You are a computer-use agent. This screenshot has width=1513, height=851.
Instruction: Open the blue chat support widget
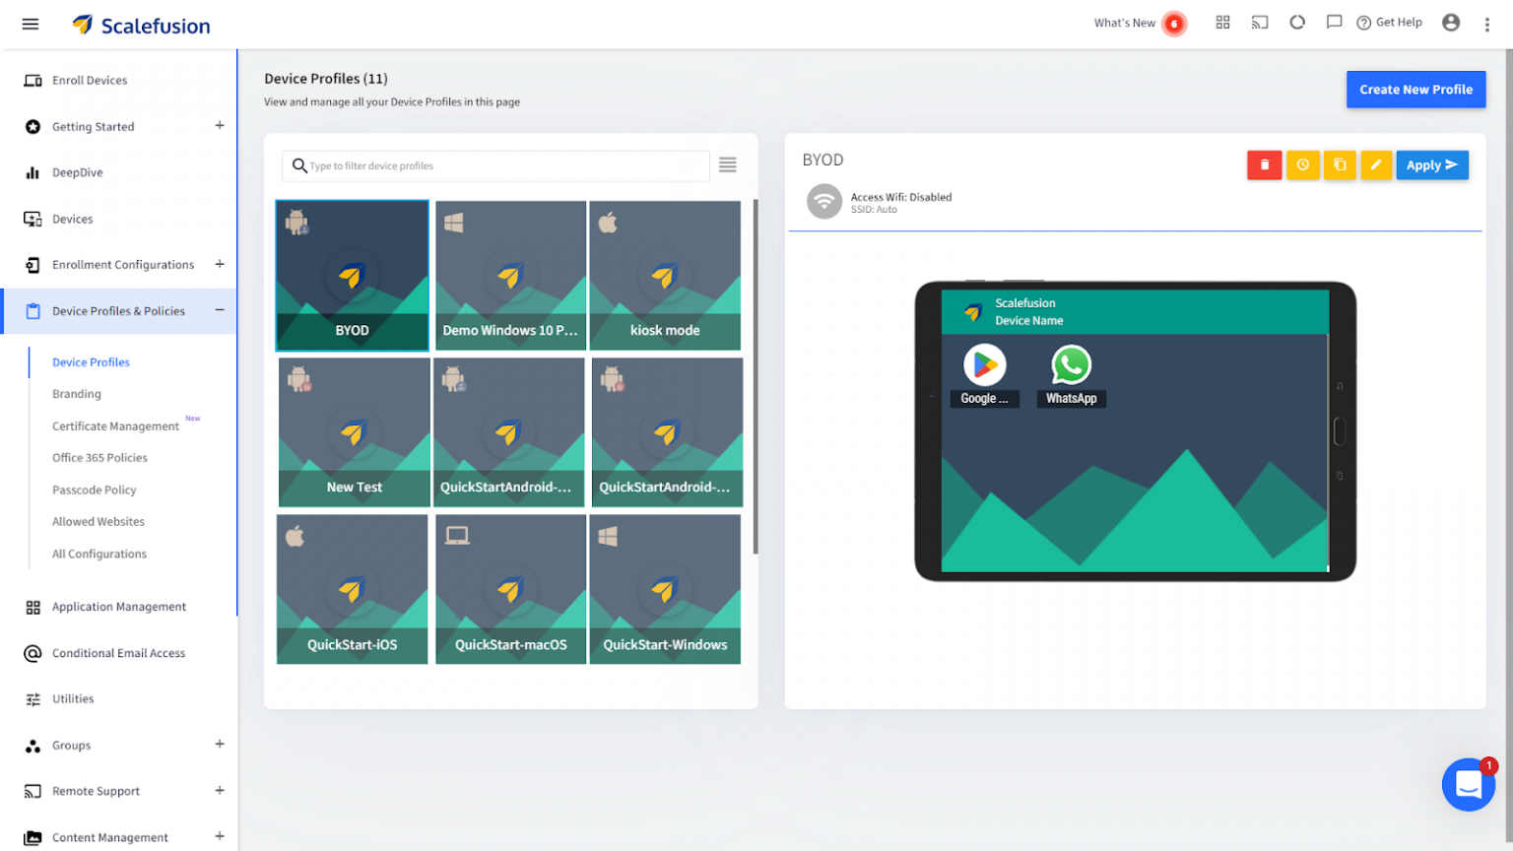[x=1468, y=785]
